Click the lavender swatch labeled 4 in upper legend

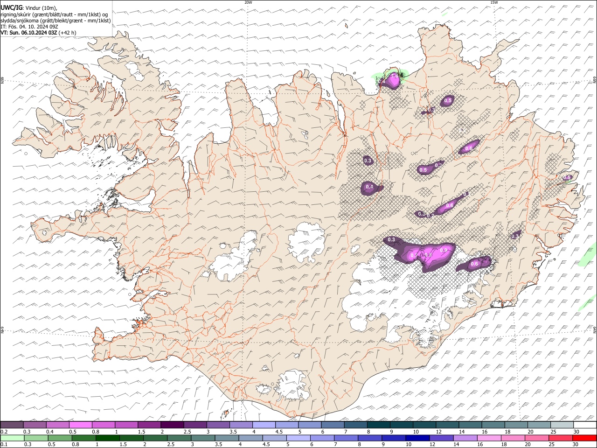[x=264, y=425]
